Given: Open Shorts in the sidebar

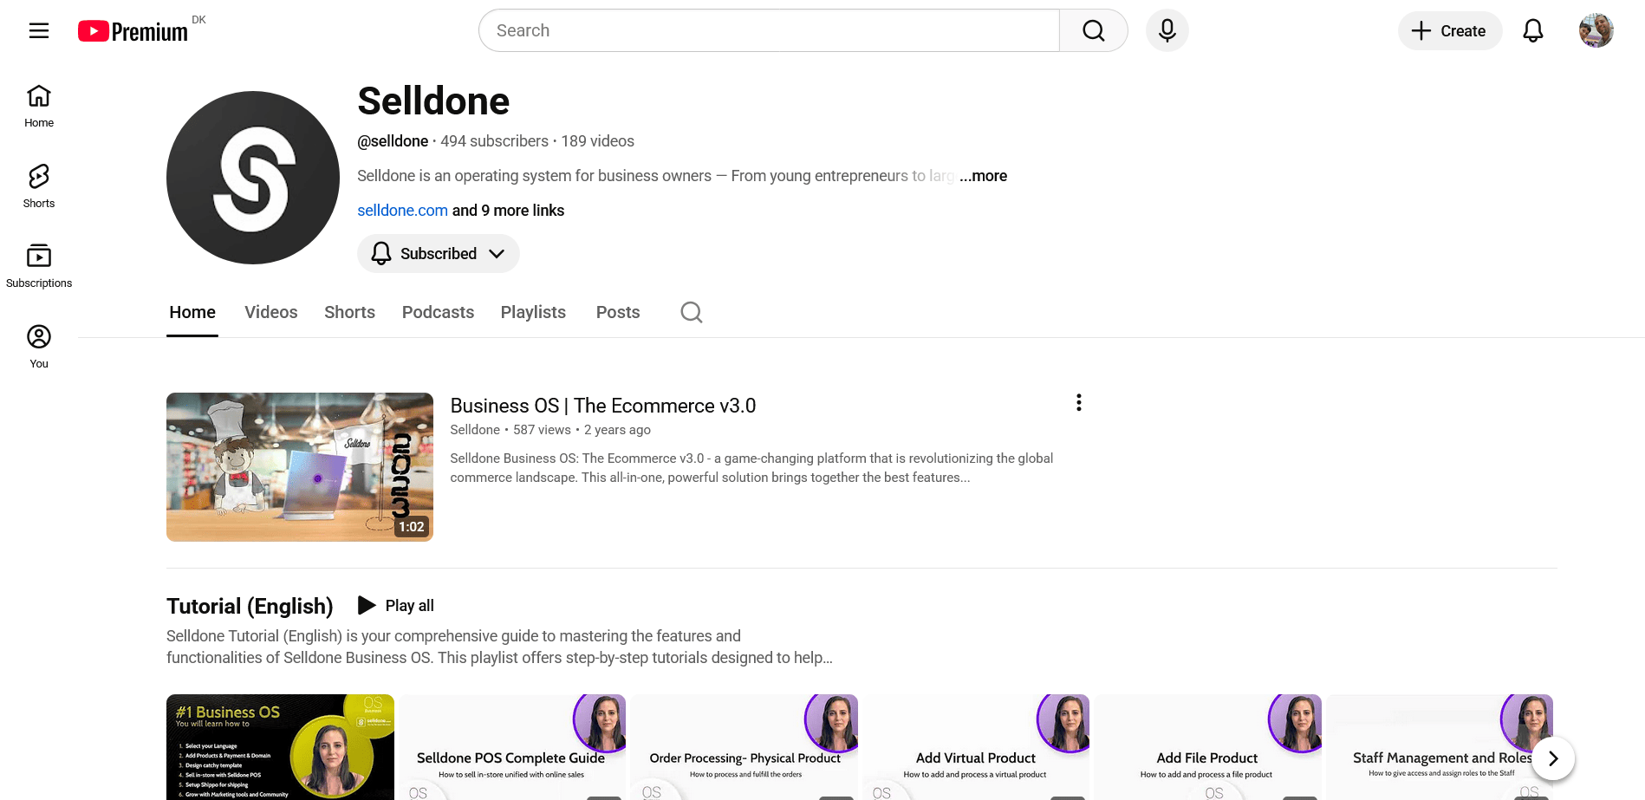Looking at the screenshot, I should (39, 186).
